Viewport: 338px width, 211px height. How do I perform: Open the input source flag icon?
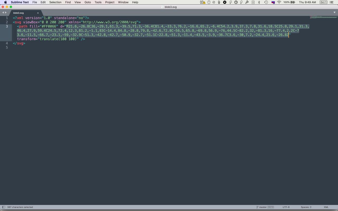pos(273,2)
